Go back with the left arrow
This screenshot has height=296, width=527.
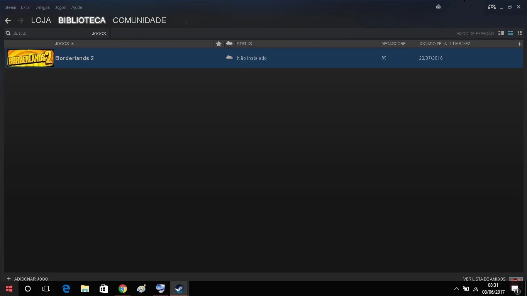(8, 20)
